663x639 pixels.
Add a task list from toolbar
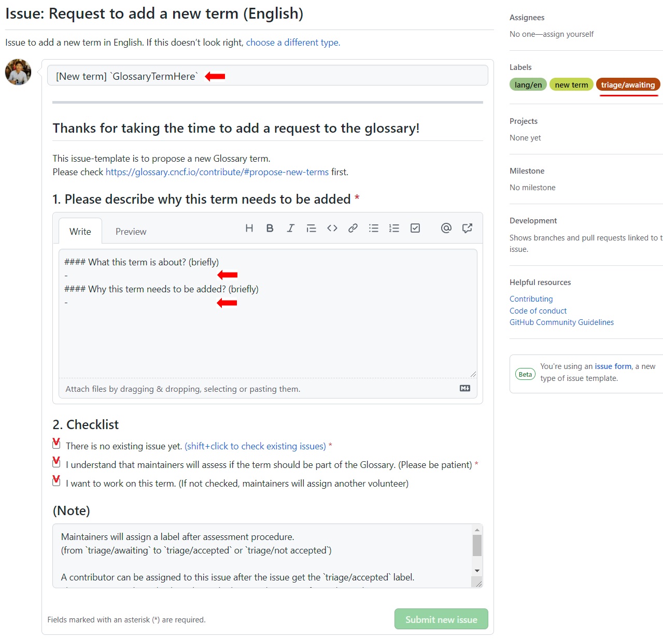[x=415, y=228]
